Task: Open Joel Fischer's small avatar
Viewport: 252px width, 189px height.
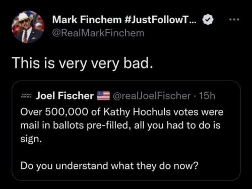Action: [x=26, y=96]
